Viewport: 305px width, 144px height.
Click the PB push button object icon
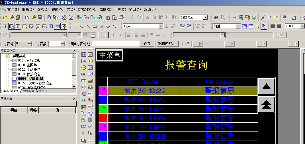pos(84,54)
